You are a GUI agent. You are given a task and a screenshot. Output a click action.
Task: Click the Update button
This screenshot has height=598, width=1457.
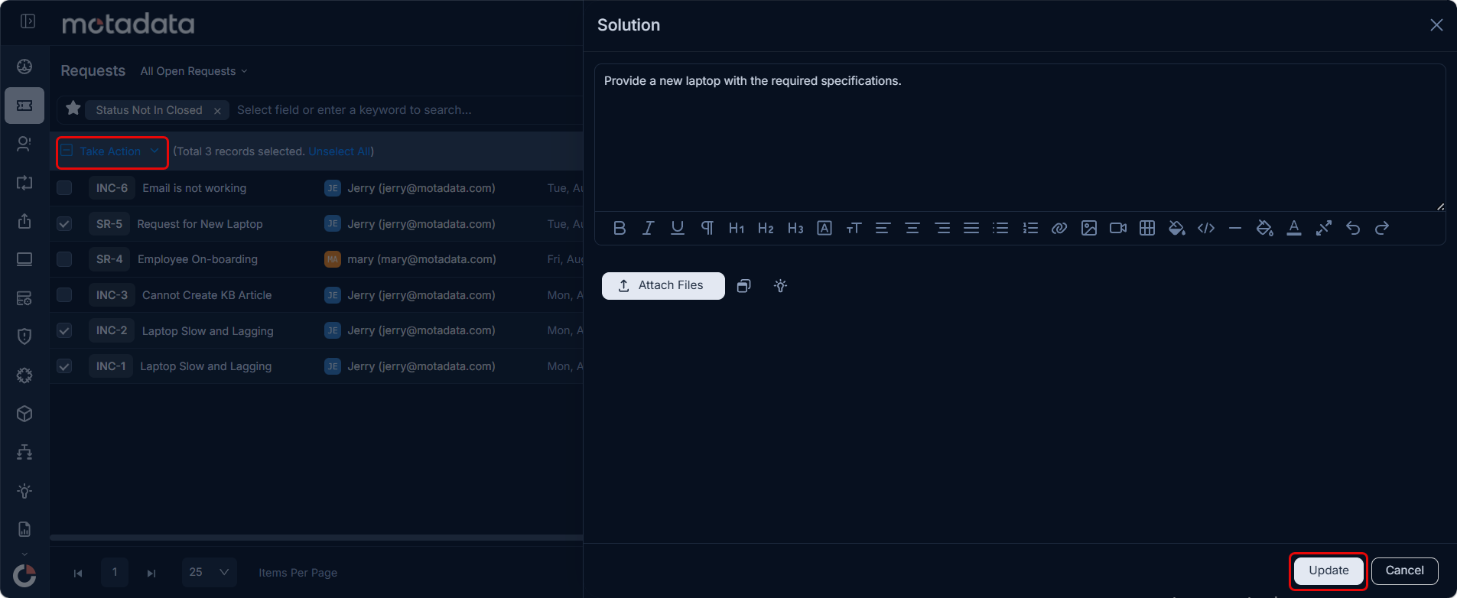(x=1329, y=570)
